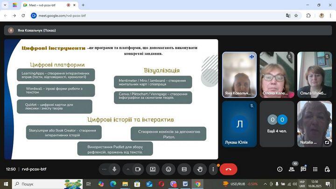View site information icon in address bar
336x189 pixels.
click(x=34, y=16)
